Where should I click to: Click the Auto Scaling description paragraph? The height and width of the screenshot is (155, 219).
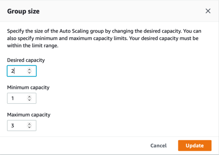pos(104,38)
